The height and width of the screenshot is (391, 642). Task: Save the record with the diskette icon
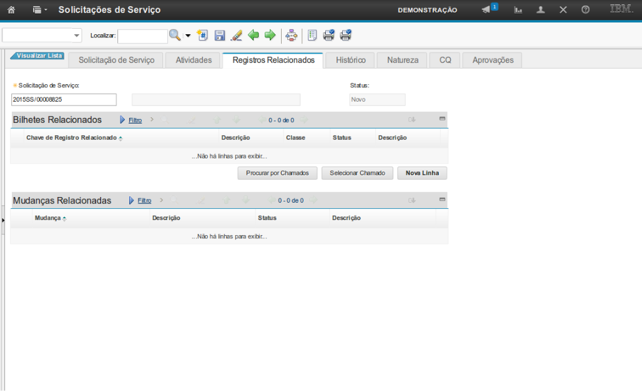click(x=220, y=36)
